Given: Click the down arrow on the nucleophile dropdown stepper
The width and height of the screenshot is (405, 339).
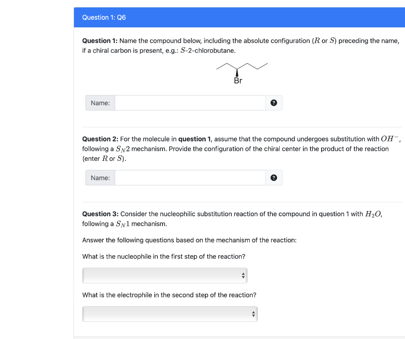Looking at the screenshot, I should (x=243, y=277).
